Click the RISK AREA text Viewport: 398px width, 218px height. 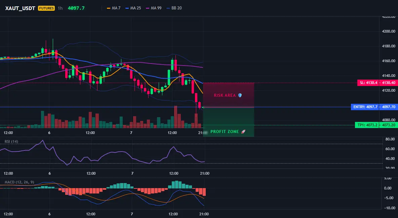[x=225, y=95]
